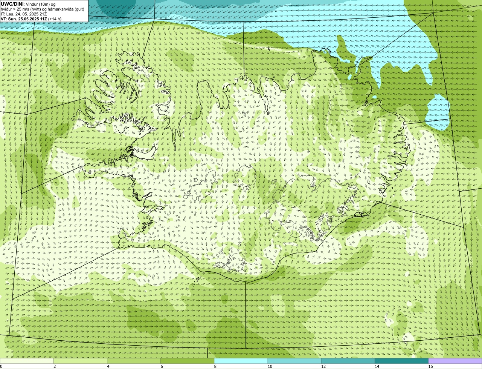Click the '4' tick label on the scale
Image resolution: width=482 pixels, height=369 pixels.
pyautogui.click(x=108, y=366)
